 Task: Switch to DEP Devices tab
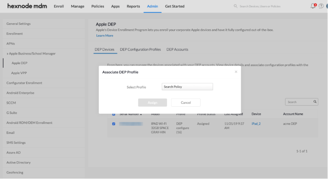104,50
